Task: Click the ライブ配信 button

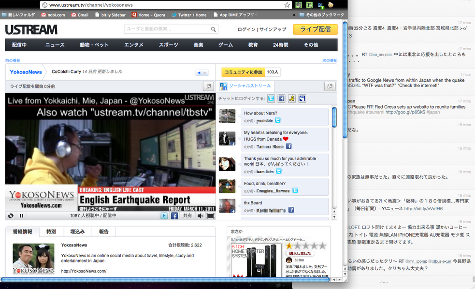Action: click(x=316, y=29)
